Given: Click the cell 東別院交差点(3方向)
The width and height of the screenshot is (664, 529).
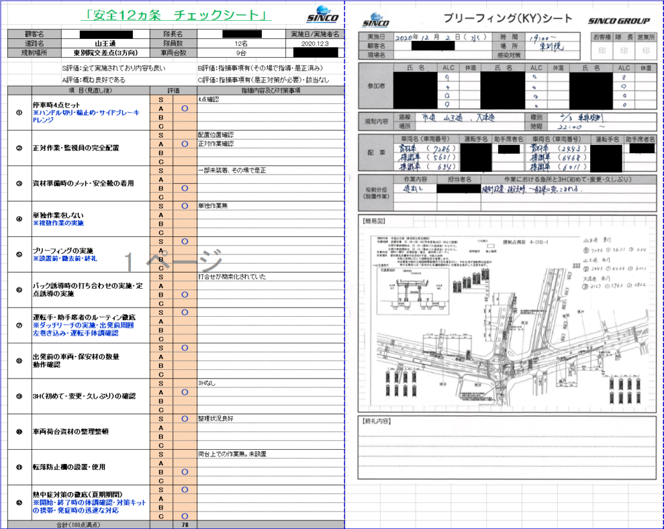Looking at the screenshot, I should point(106,53).
